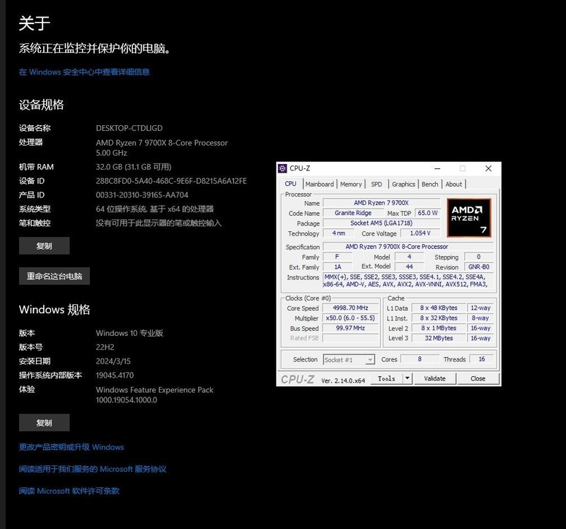Viewport: 566px width, 529px height.
Task: Copy the device specifications with 复制
Action: [x=44, y=245]
